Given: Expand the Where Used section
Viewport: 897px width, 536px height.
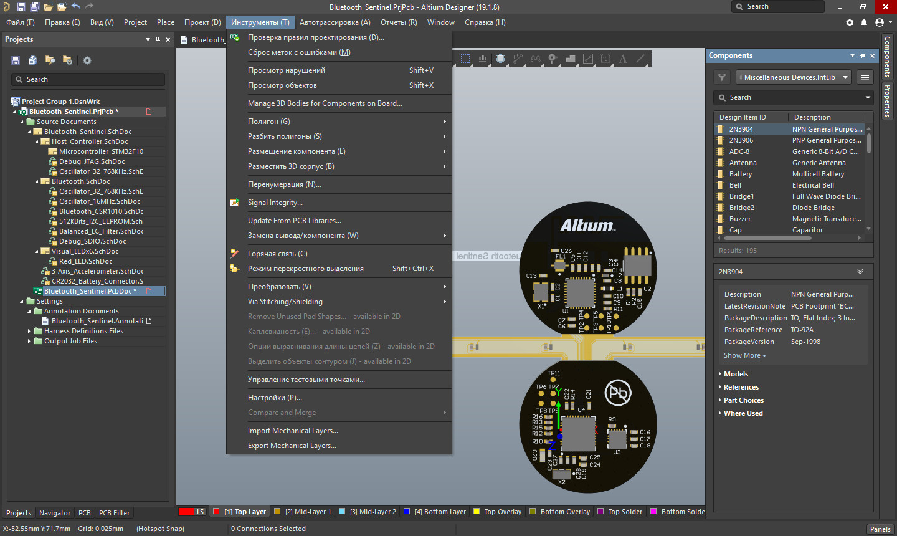Looking at the screenshot, I should (720, 413).
